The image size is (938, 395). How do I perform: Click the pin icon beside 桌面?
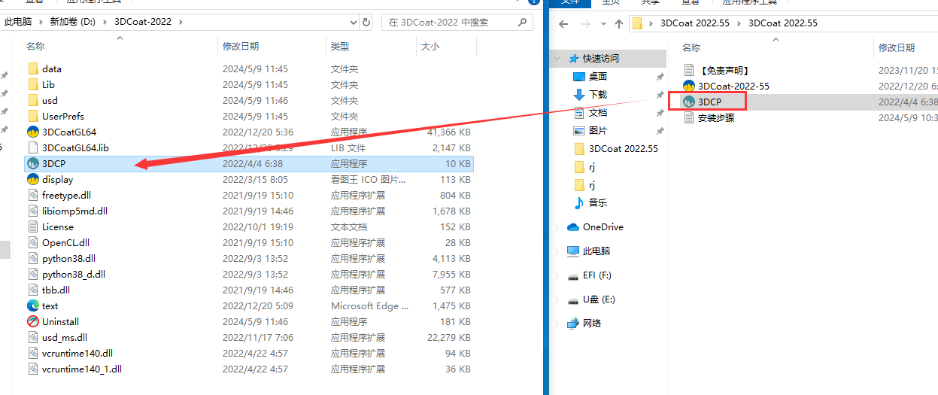[x=660, y=77]
